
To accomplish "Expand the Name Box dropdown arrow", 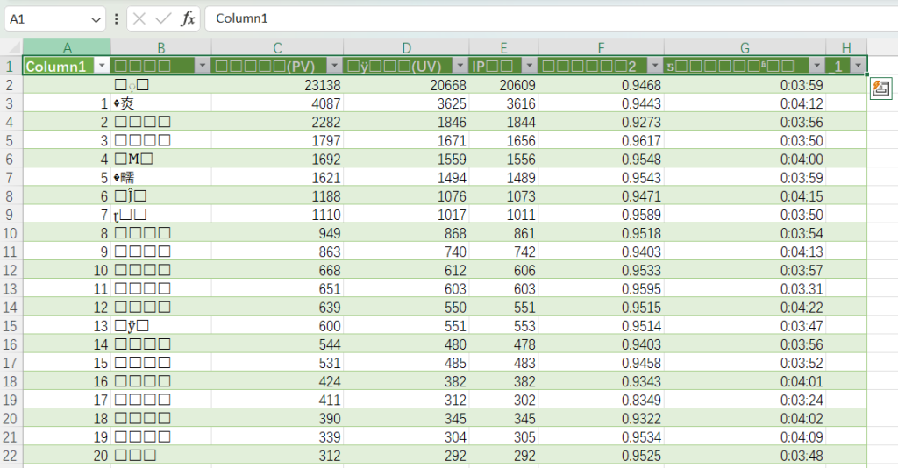I will pyautogui.click(x=96, y=18).
